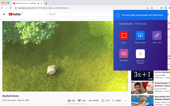Open the Mr Bean At the Hospital thumbnail
This screenshot has height=106, width=170.
[x=142, y=88]
